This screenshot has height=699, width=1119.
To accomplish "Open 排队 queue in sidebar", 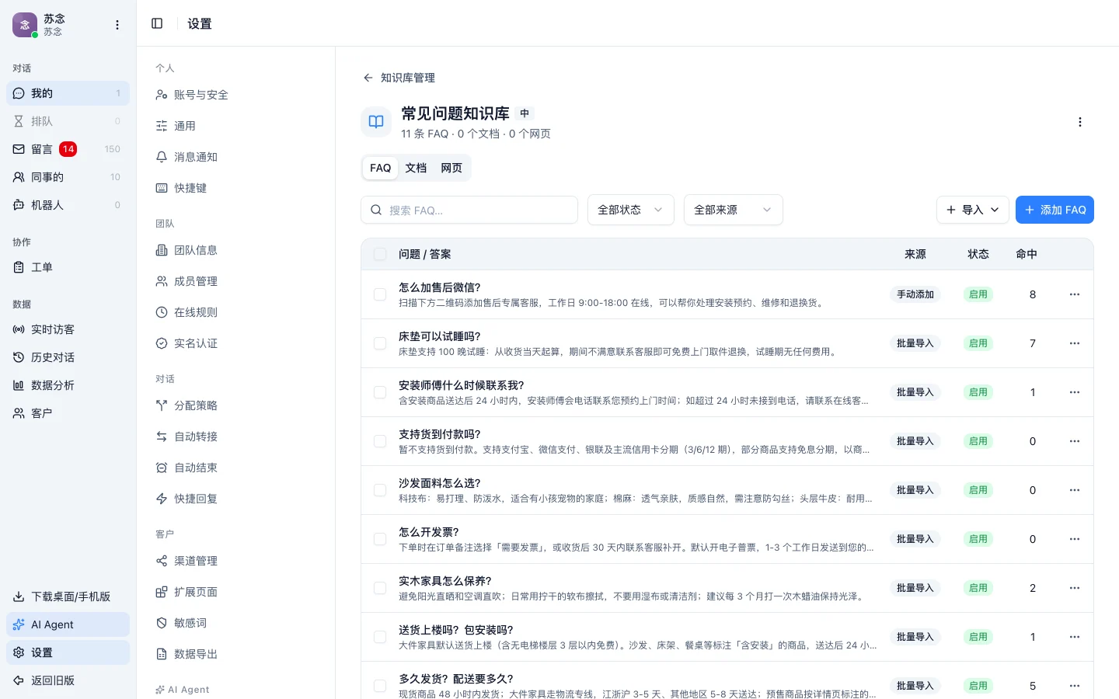I will (x=68, y=121).
